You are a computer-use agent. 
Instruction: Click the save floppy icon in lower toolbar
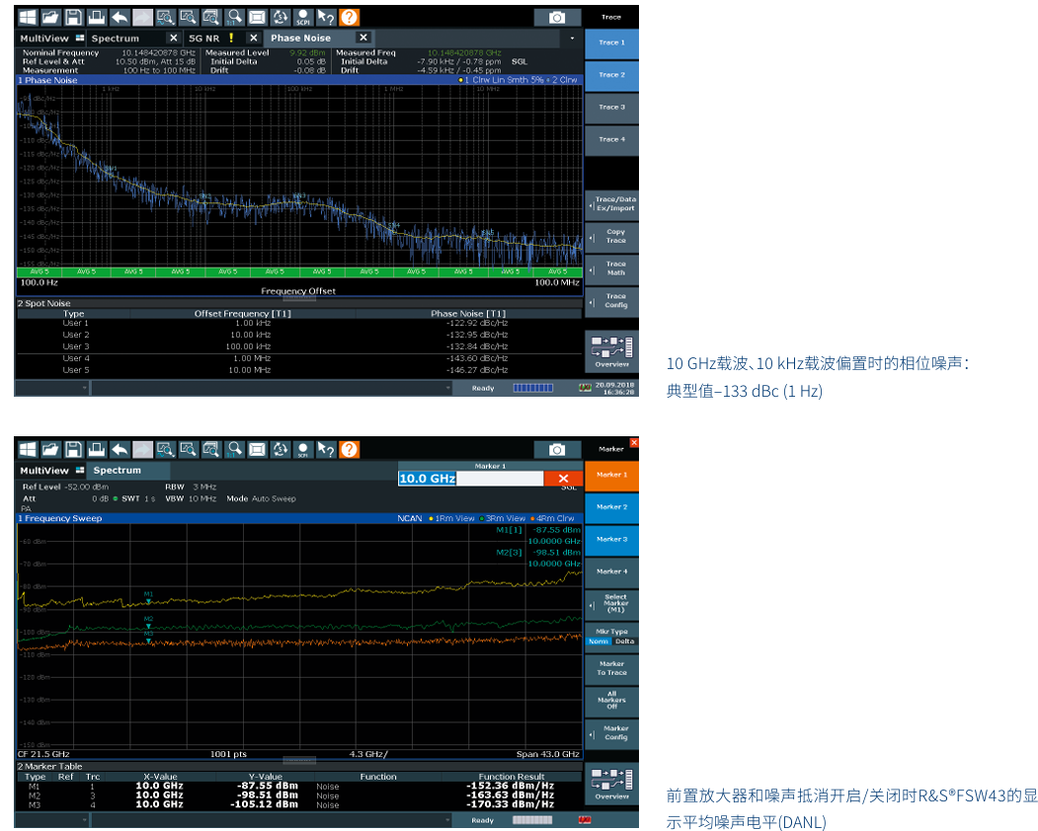pyautogui.click(x=73, y=450)
